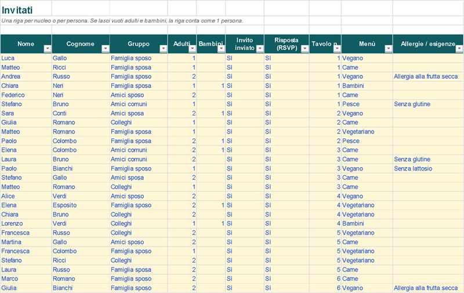Select 'Famiglia sposa' in Laura Russo's row
Image resolution: width=464 pixels, height=293 pixels.
(139, 269)
